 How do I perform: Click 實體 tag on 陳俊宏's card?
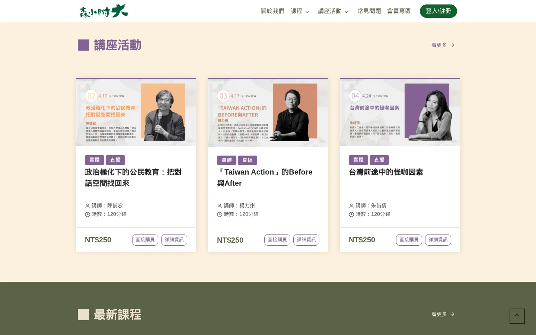[95, 160]
